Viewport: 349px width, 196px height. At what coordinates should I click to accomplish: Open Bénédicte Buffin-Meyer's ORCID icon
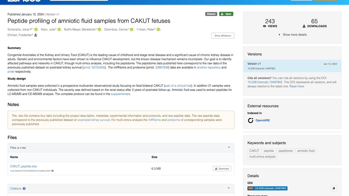pyautogui.click(x=99, y=29)
